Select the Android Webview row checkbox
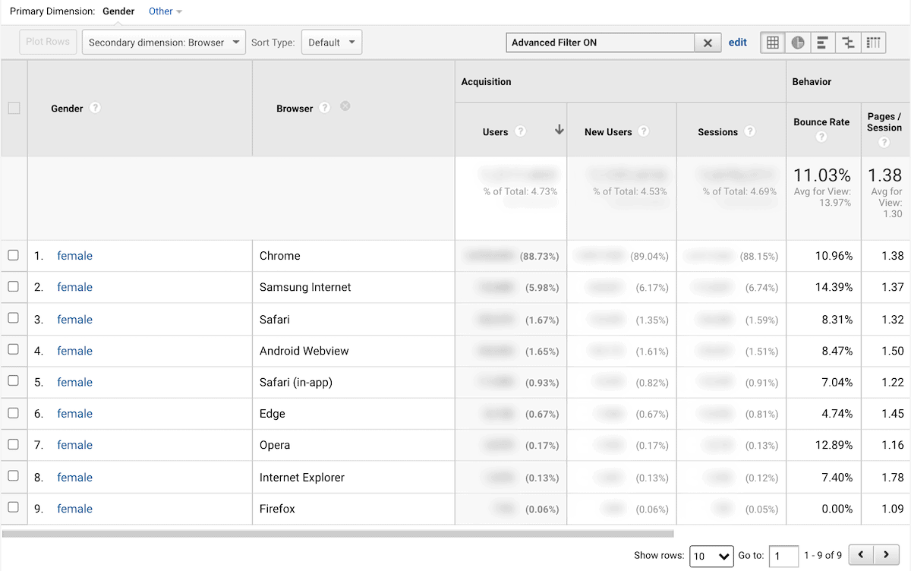This screenshot has width=911, height=571. click(x=14, y=349)
